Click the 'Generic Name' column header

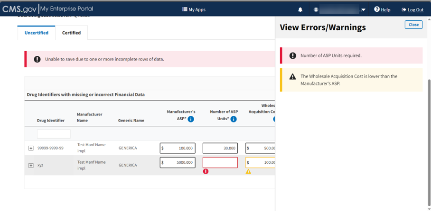(x=131, y=120)
